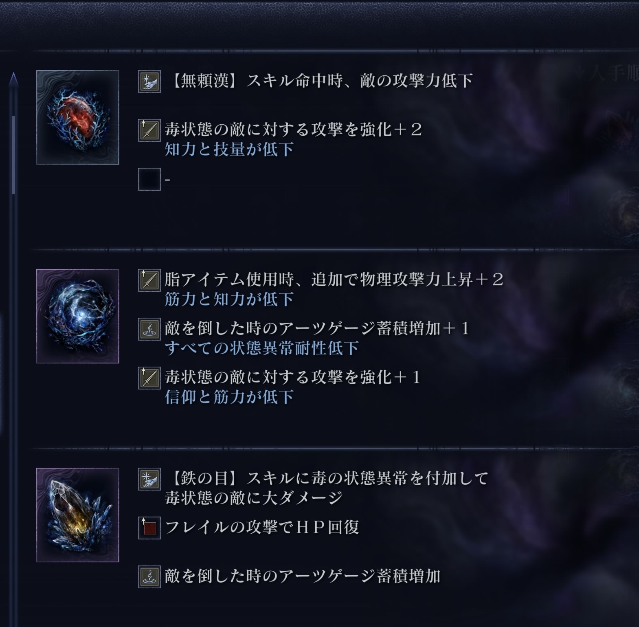Click the vertical scrollbar thumb on left
Viewport: 639px width, 627px height.
pos(13,155)
